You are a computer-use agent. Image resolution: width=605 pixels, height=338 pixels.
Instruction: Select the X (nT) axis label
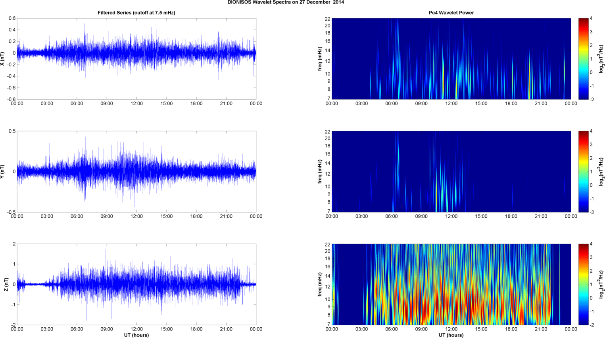3,59
